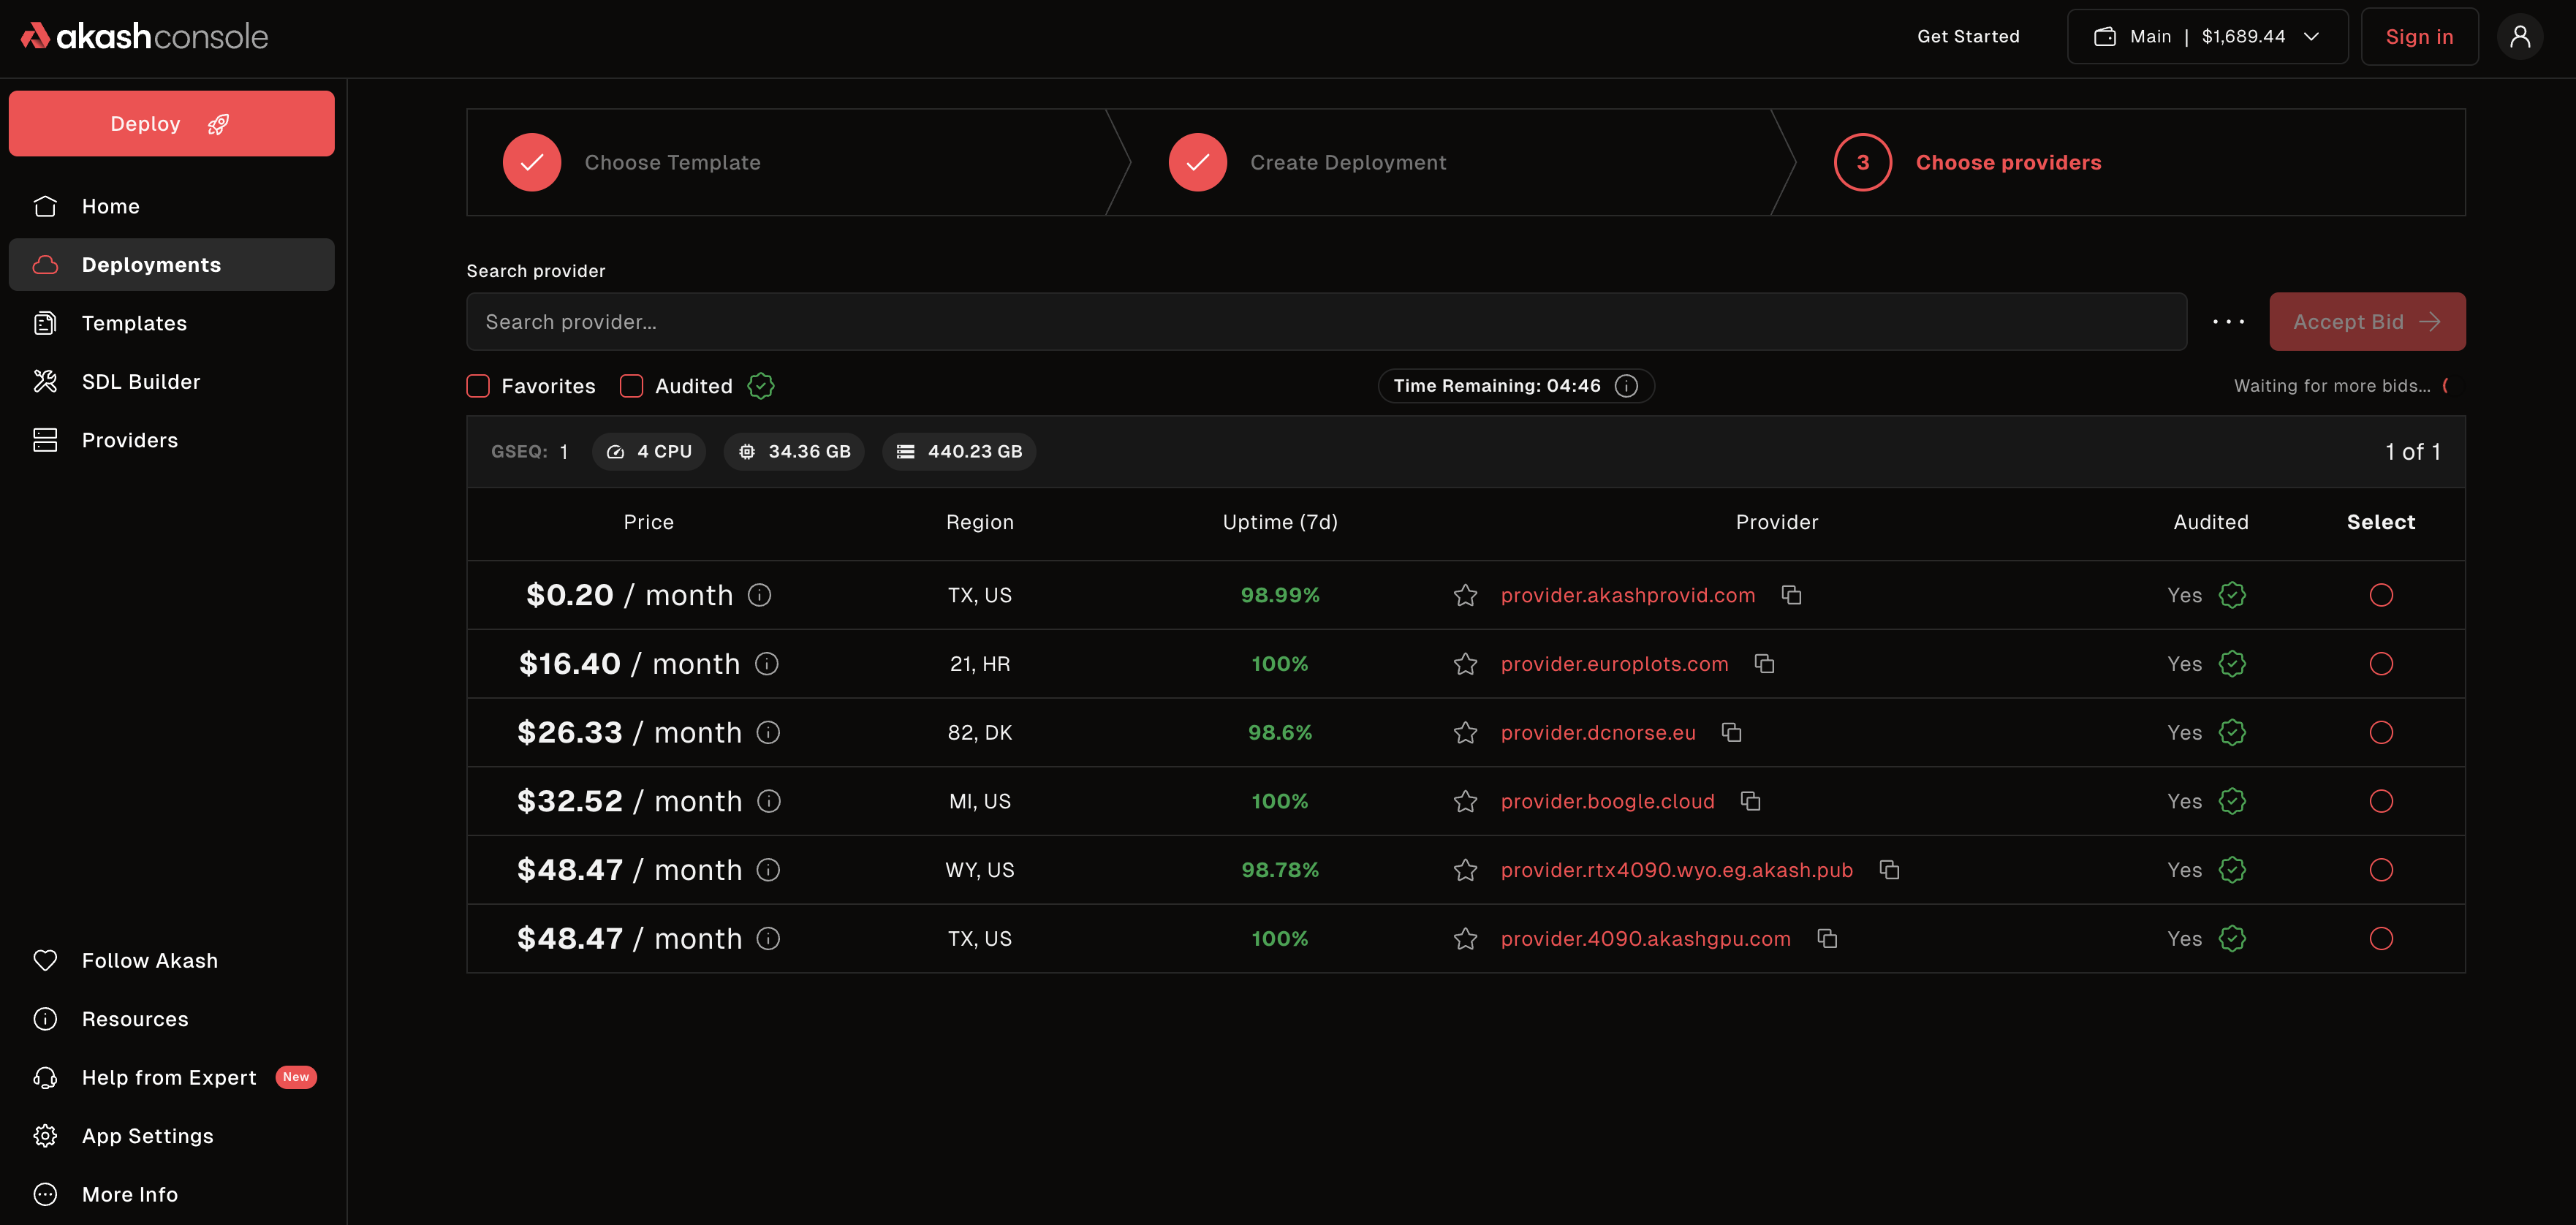Enable the Favorites checkbox filter
2576x1225 pixels.
tap(478, 386)
